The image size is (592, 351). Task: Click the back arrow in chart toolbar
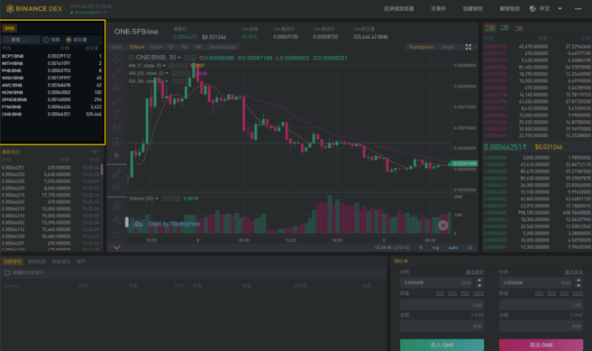click(x=116, y=155)
